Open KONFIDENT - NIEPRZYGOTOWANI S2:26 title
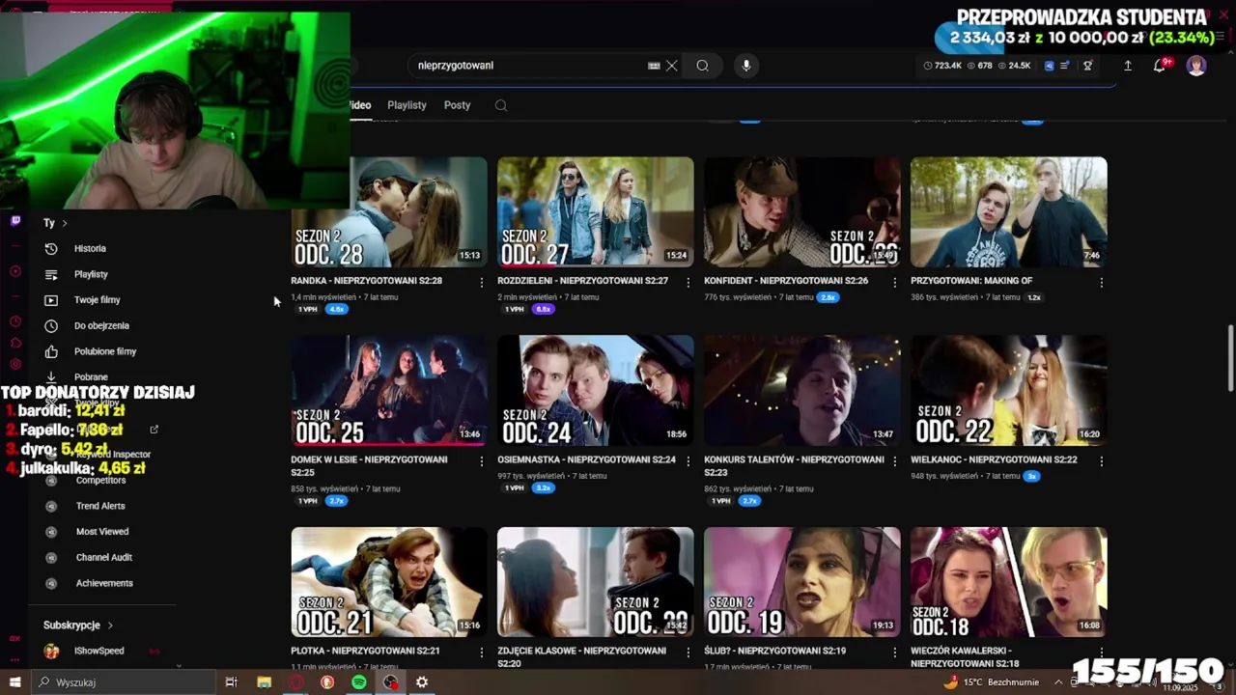This screenshot has width=1236, height=695. click(786, 281)
